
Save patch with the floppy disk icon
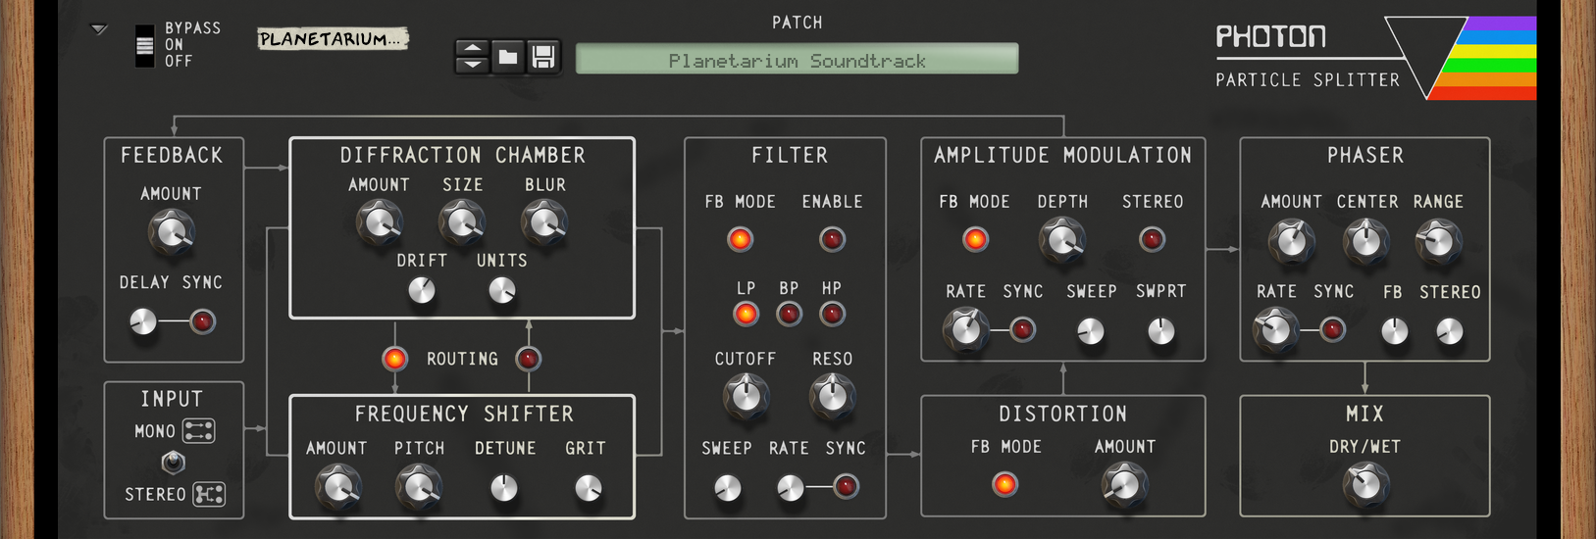click(x=543, y=57)
